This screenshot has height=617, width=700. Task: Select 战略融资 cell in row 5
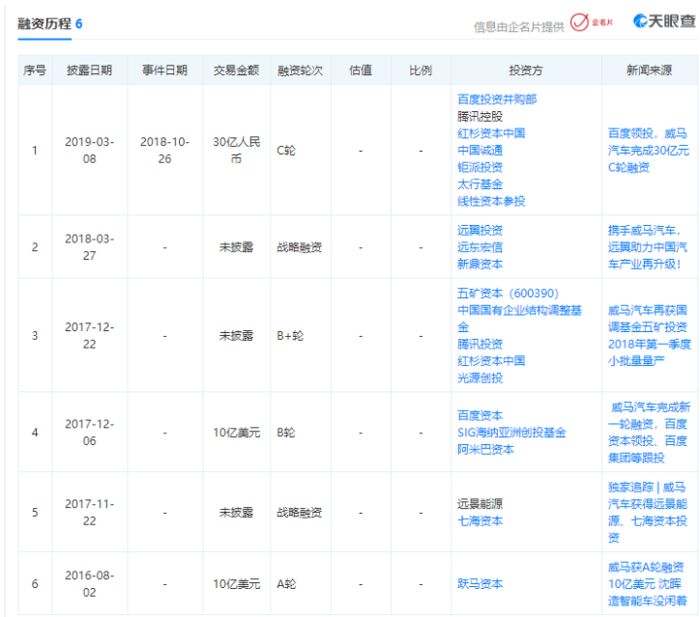(x=300, y=512)
